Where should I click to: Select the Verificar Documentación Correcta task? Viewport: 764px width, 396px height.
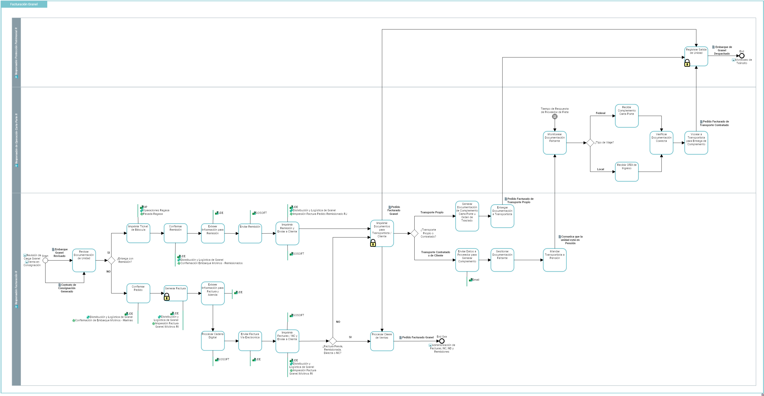point(661,143)
